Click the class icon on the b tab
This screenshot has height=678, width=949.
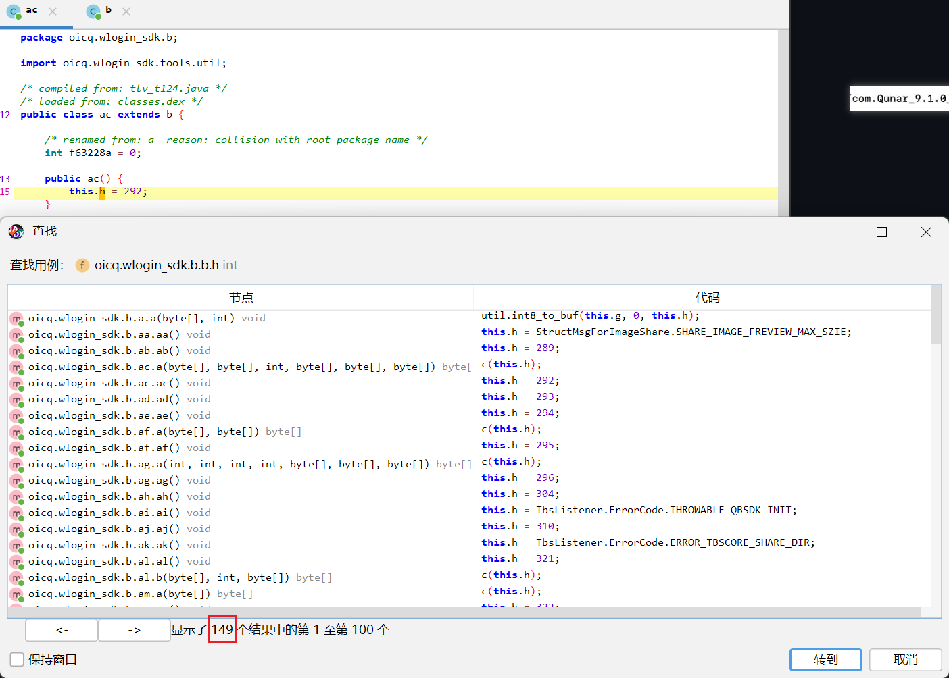coord(93,11)
